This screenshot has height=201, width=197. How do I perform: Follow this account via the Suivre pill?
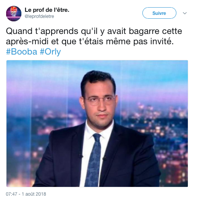159,13
